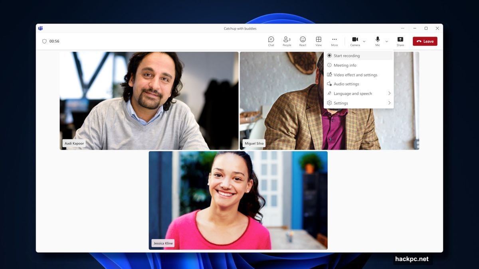Select Start recording
Viewport: 479px width, 269px height.
(347, 55)
